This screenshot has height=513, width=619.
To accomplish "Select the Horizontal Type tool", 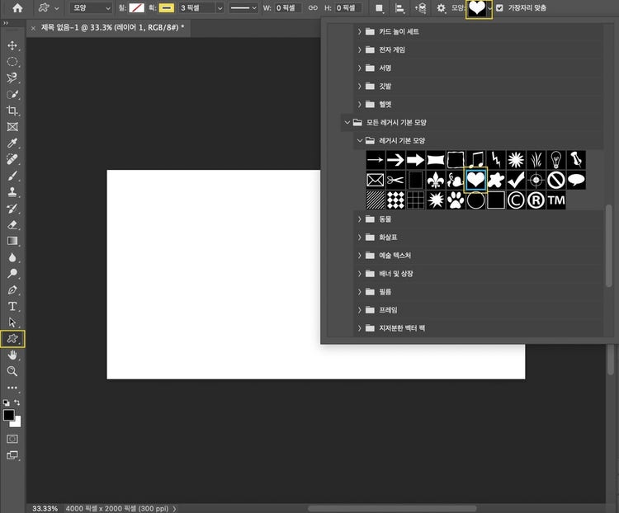I will pyautogui.click(x=12, y=306).
